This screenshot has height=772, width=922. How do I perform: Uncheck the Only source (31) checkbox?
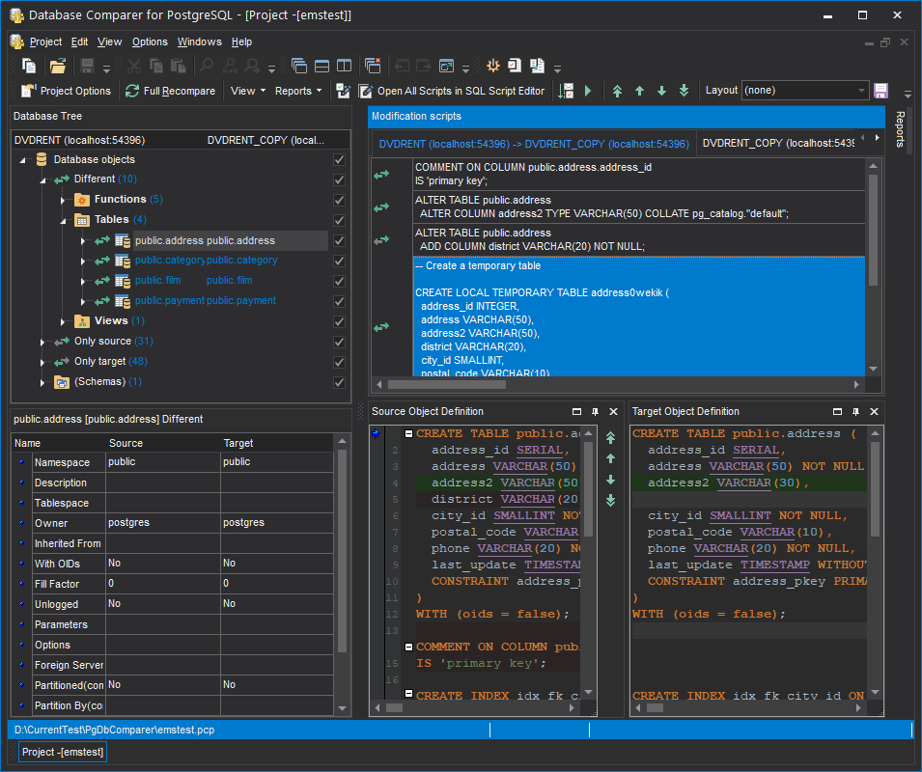pos(339,342)
